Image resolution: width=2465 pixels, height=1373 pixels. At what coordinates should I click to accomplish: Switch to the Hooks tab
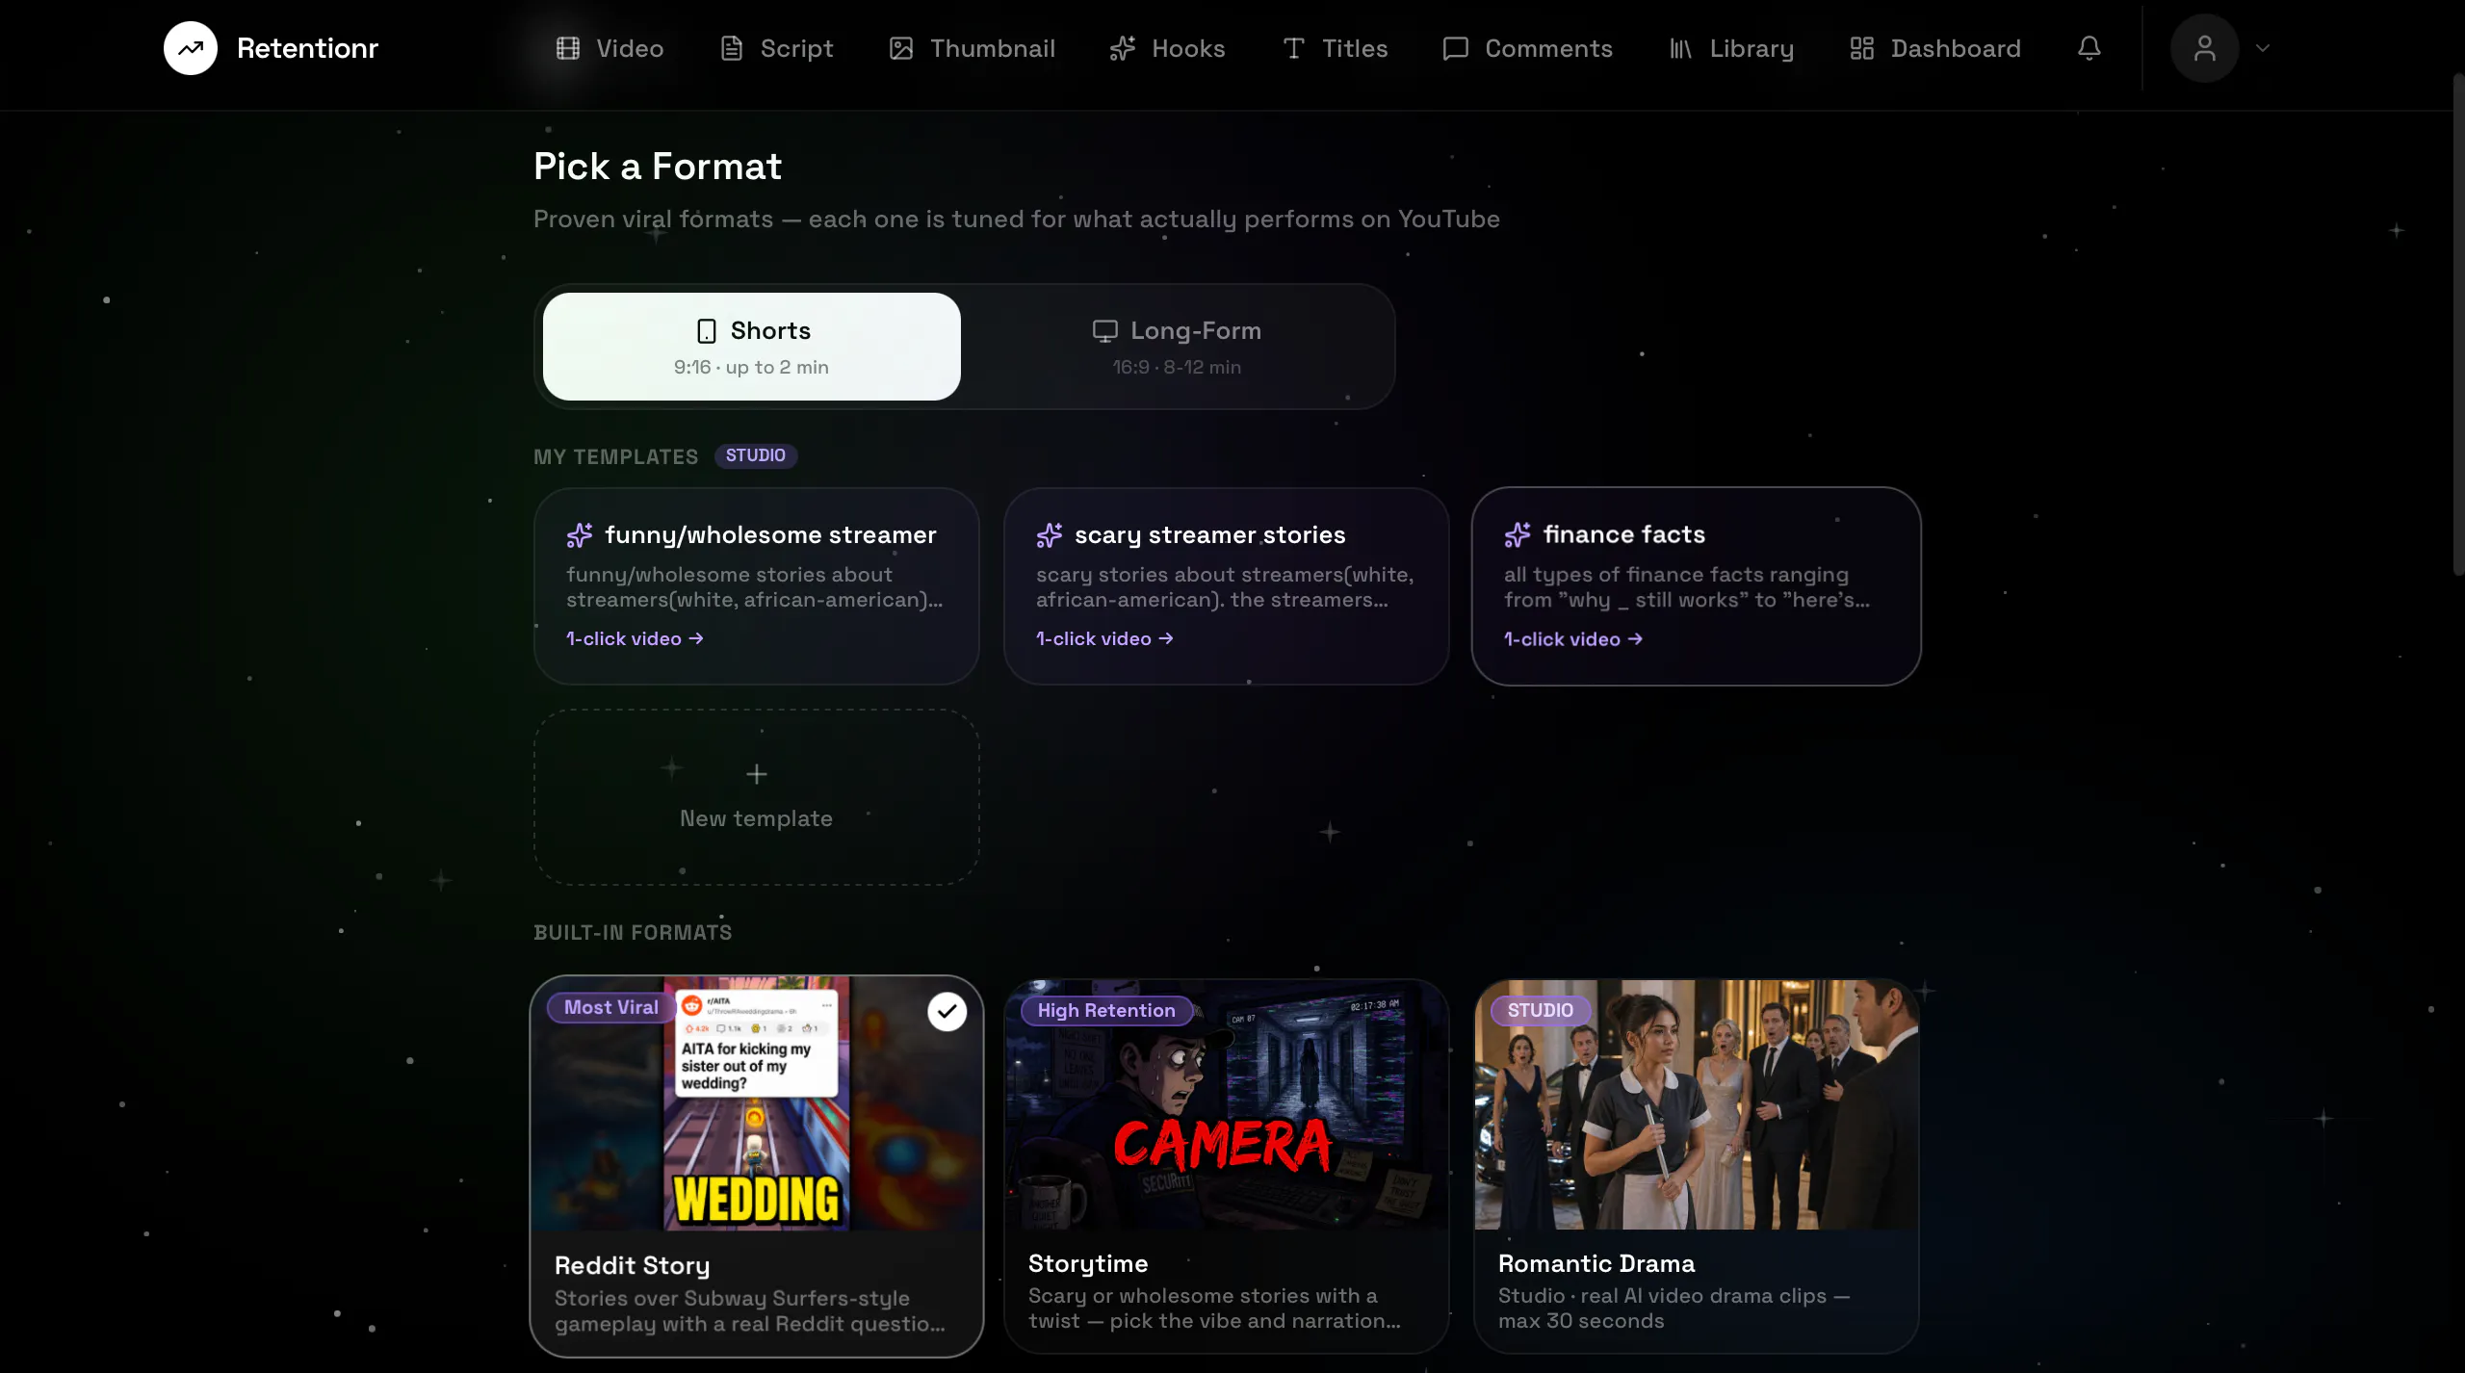pos(1168,48)
